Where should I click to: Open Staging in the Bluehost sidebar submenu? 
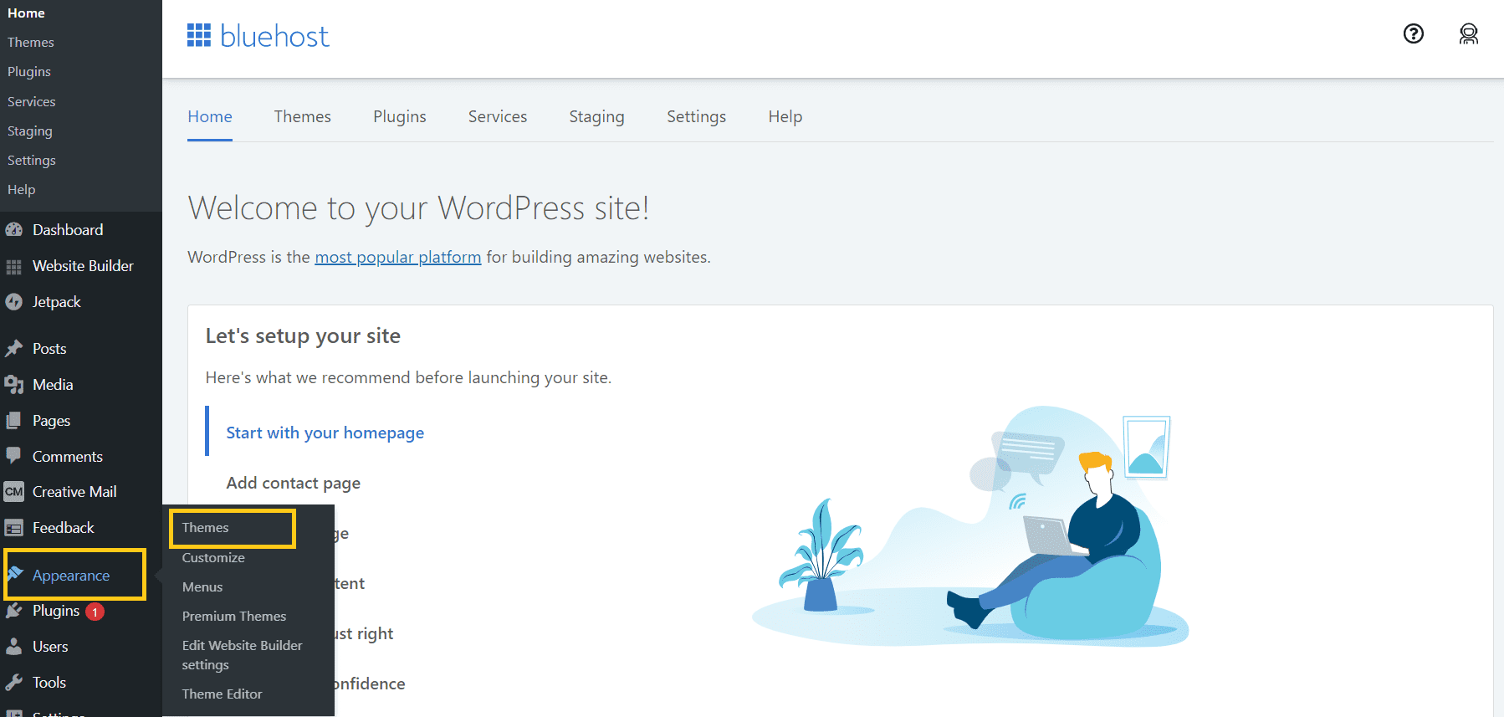pyautogui.click(x=30, y=131)
